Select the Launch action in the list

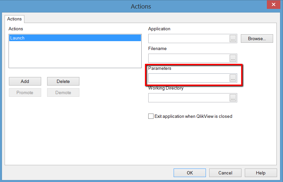pyautogui.click(x=75, y=38)
